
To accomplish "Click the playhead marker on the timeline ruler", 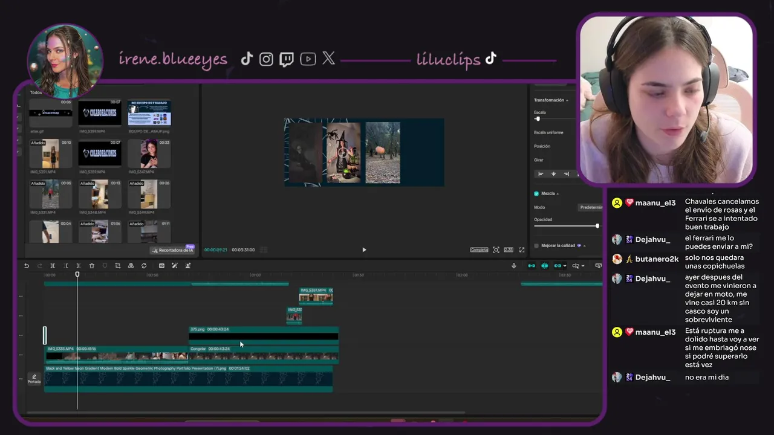I will 77,274.
